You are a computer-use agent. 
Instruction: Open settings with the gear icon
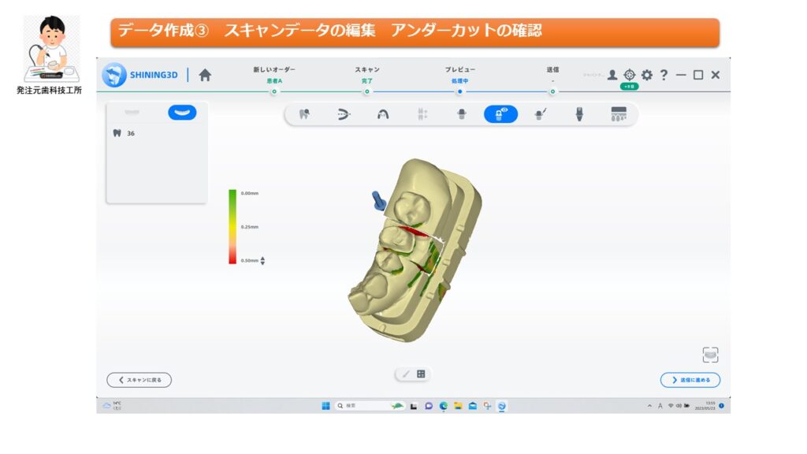click(x=647, y=75)
